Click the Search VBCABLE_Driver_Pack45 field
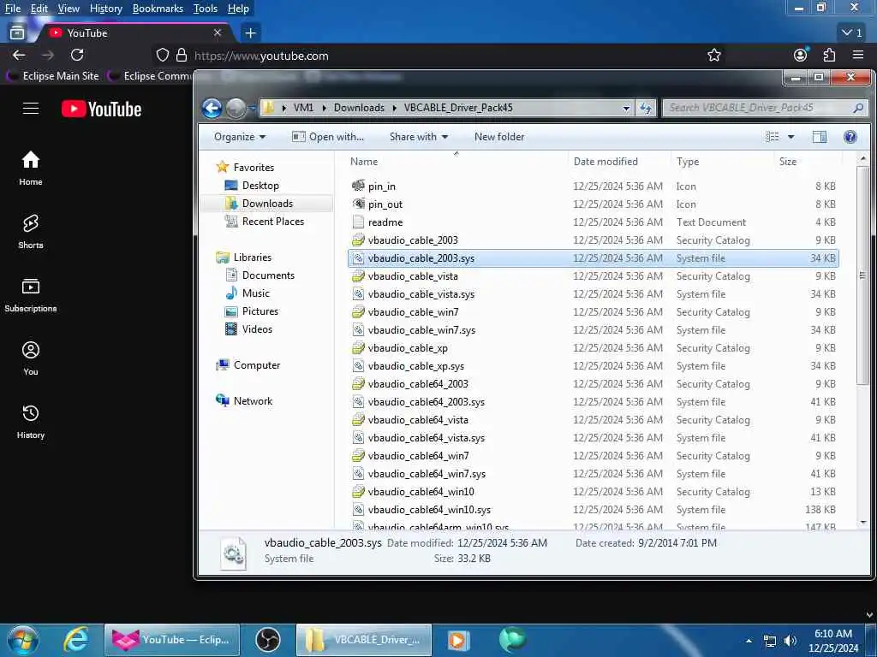Viewport: 877px width, 657px height. pos(764,108)
